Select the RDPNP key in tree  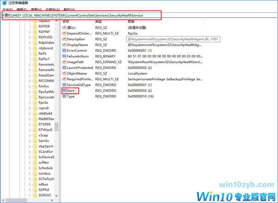(44, 32)
